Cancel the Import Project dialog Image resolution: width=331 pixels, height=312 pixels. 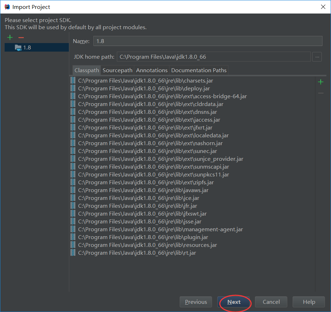271,302
